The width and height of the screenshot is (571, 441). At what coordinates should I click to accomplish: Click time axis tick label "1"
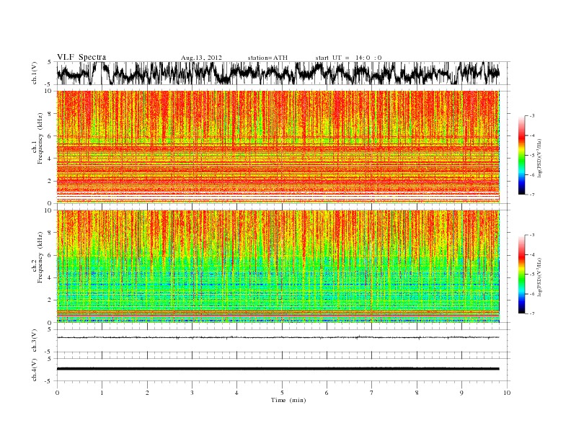tap(102, 393)
